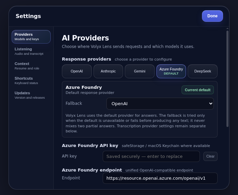Click the Fallback label
238x195 pixels.
point(74,103)
